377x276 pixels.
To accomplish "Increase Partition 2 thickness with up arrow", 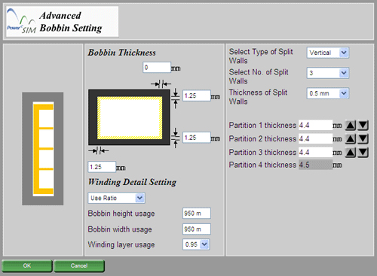I will [351, 138].
